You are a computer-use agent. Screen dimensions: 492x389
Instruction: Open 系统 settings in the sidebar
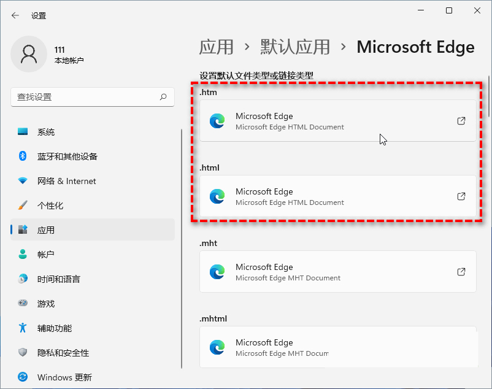click(46, 132)
